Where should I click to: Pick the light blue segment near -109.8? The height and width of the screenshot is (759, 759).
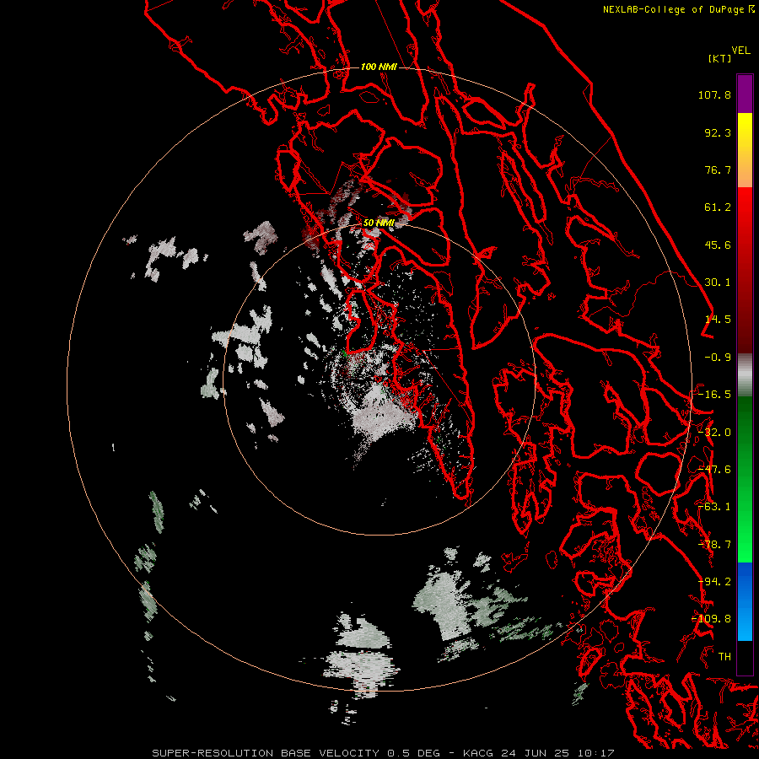click(x=745, y=622)
